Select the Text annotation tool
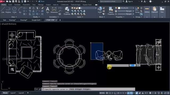 48,10
